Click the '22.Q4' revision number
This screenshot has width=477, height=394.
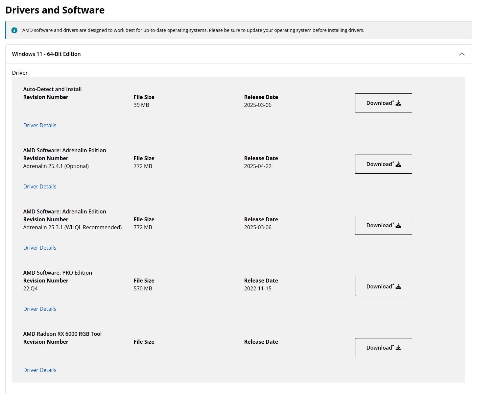(x=30, y=288)
